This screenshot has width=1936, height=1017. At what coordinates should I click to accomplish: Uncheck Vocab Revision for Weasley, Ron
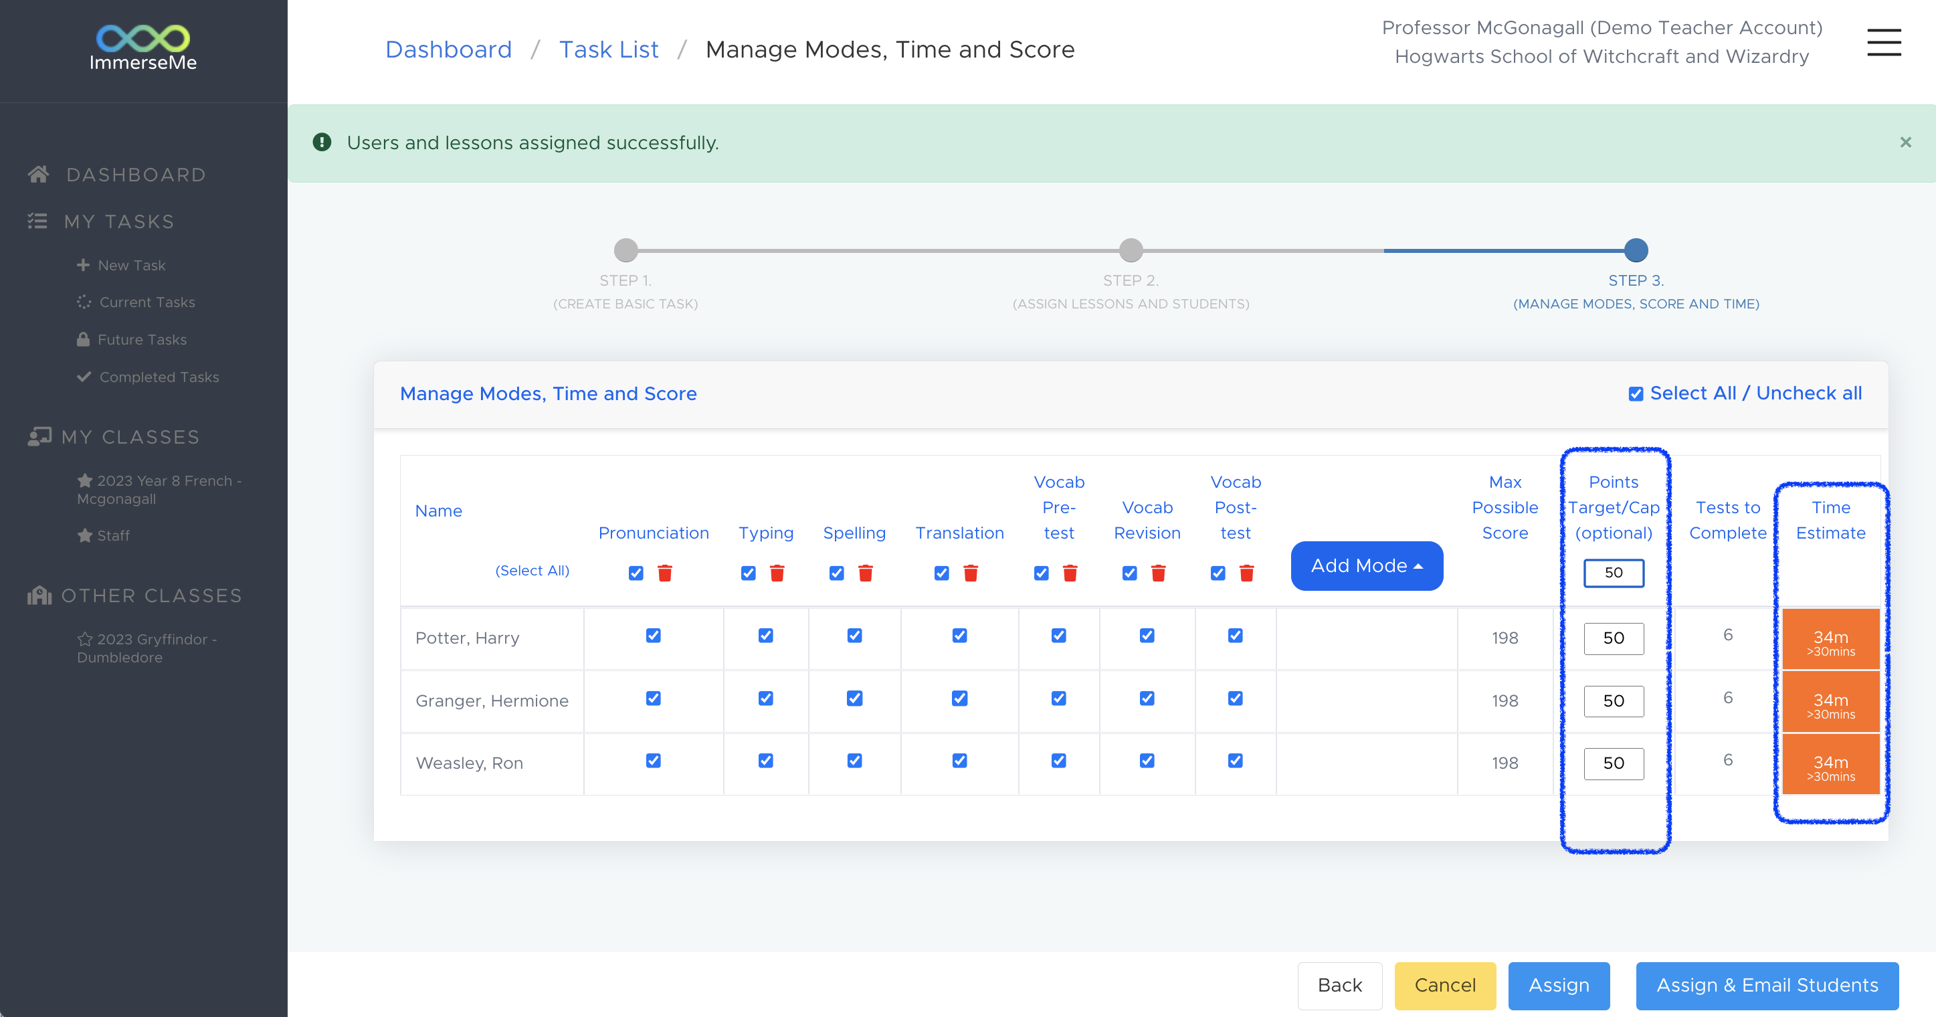tap(1147, 761)
